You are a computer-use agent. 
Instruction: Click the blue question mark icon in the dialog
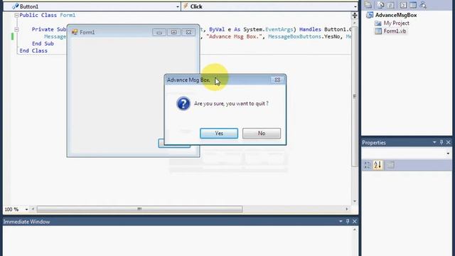(183, 104)
